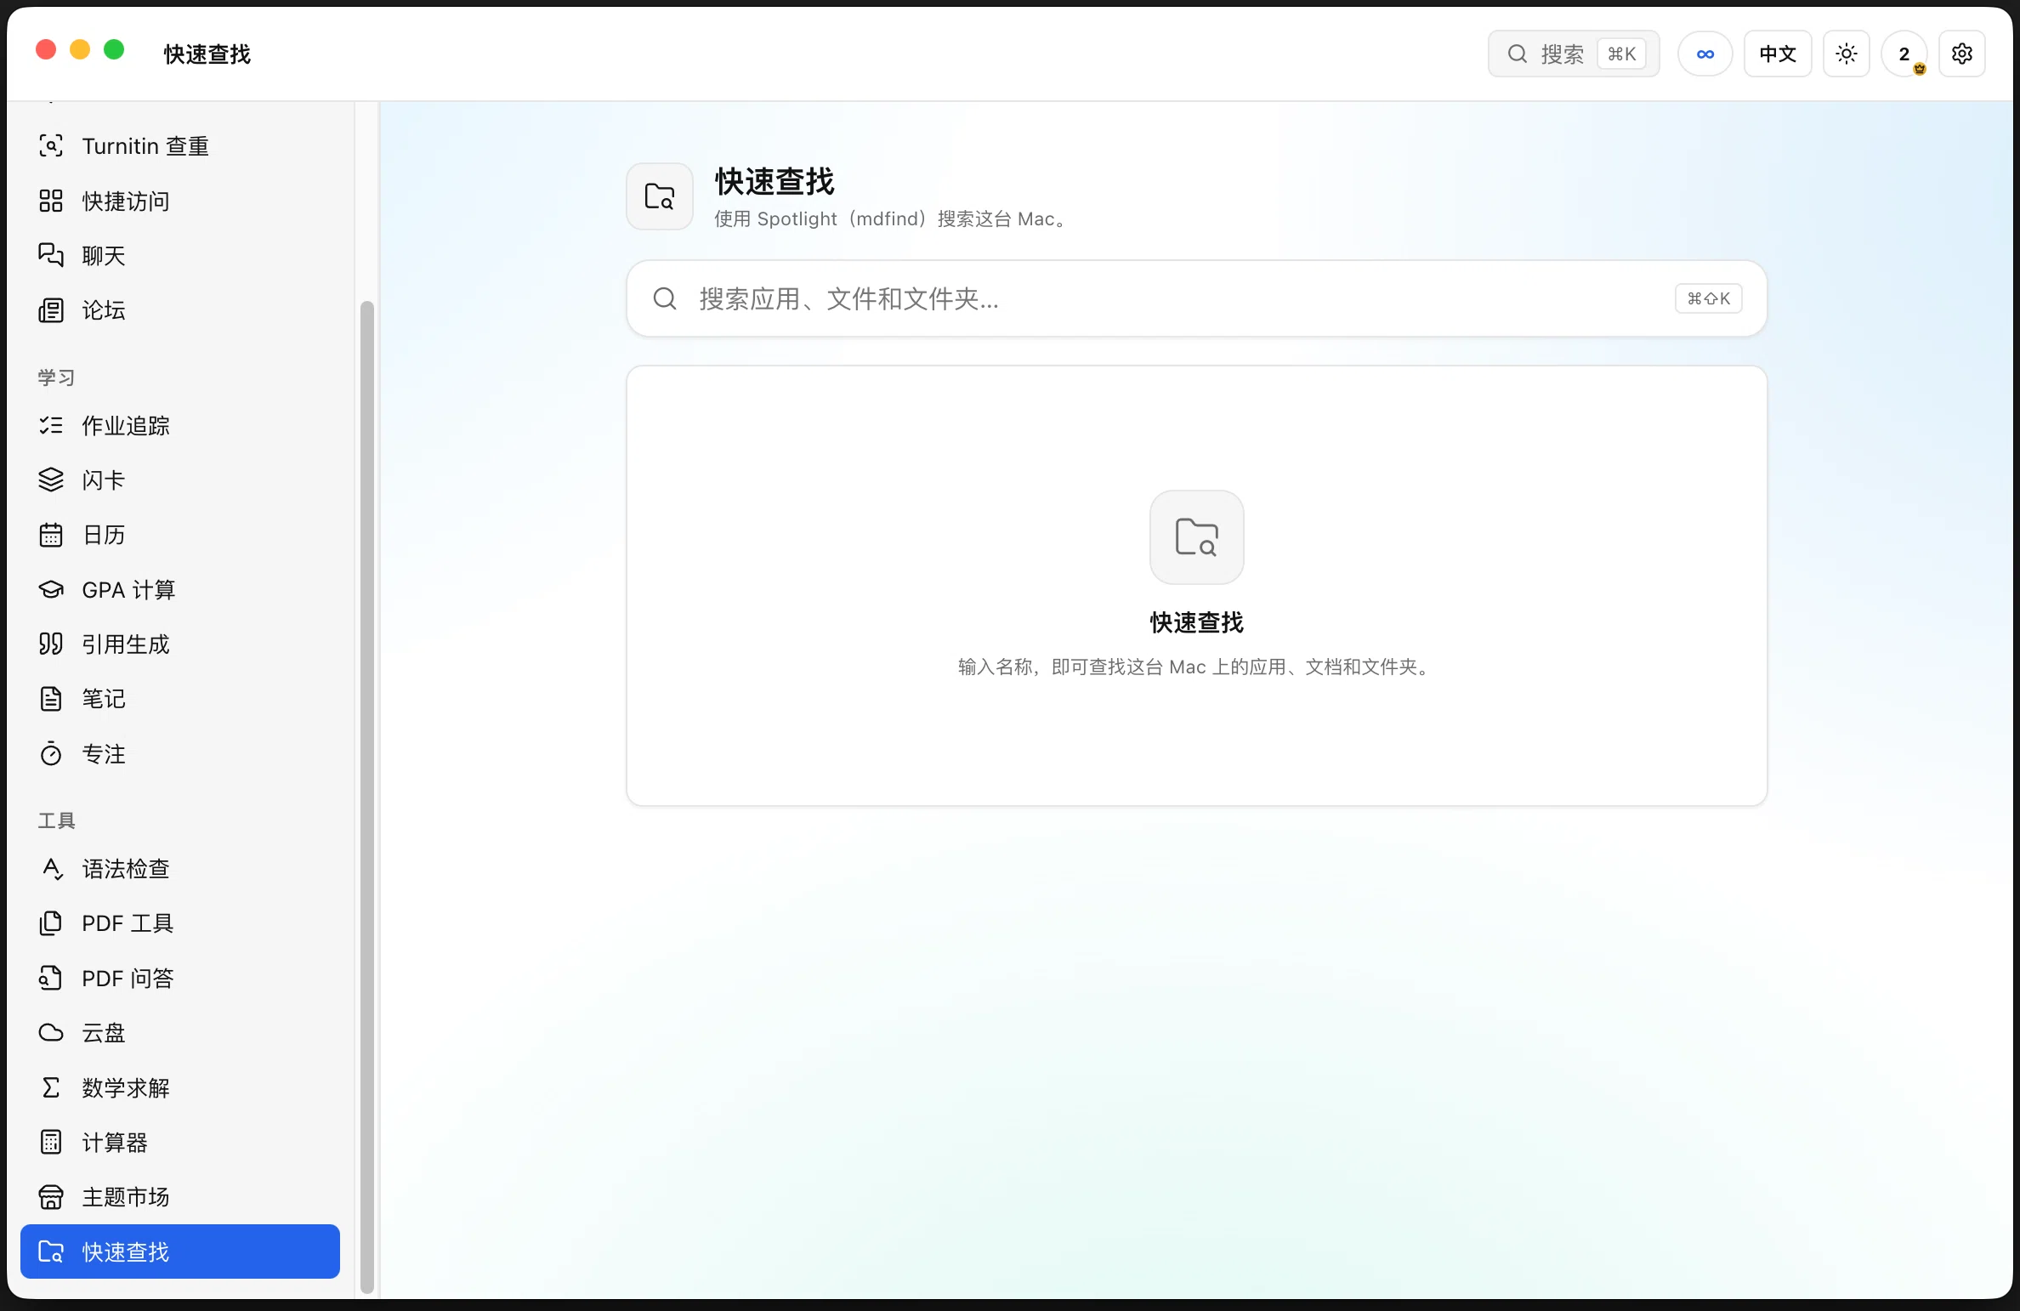2020x1311 pixels.
Task: Click the 输入名称 empty-state hint text
Action: coord(1196,667)
